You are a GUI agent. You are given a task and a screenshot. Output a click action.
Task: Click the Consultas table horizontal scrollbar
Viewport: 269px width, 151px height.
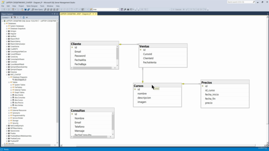(x=91, y=137)
